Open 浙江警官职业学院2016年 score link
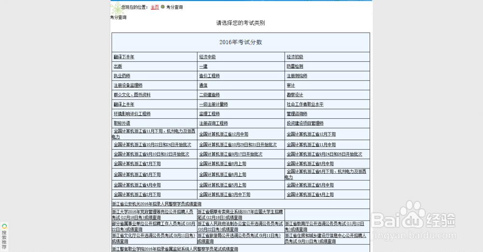 [x=175, y=249]
